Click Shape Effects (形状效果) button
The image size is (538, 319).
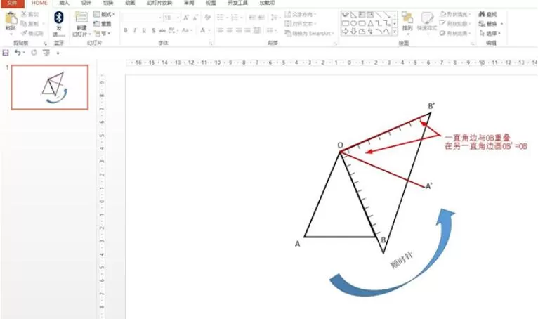(454, 33)
